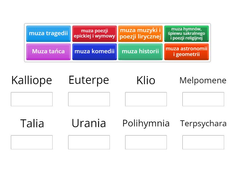Click the Talia name label
Viewport: 235px width, 176px height.
pos(31,123)
